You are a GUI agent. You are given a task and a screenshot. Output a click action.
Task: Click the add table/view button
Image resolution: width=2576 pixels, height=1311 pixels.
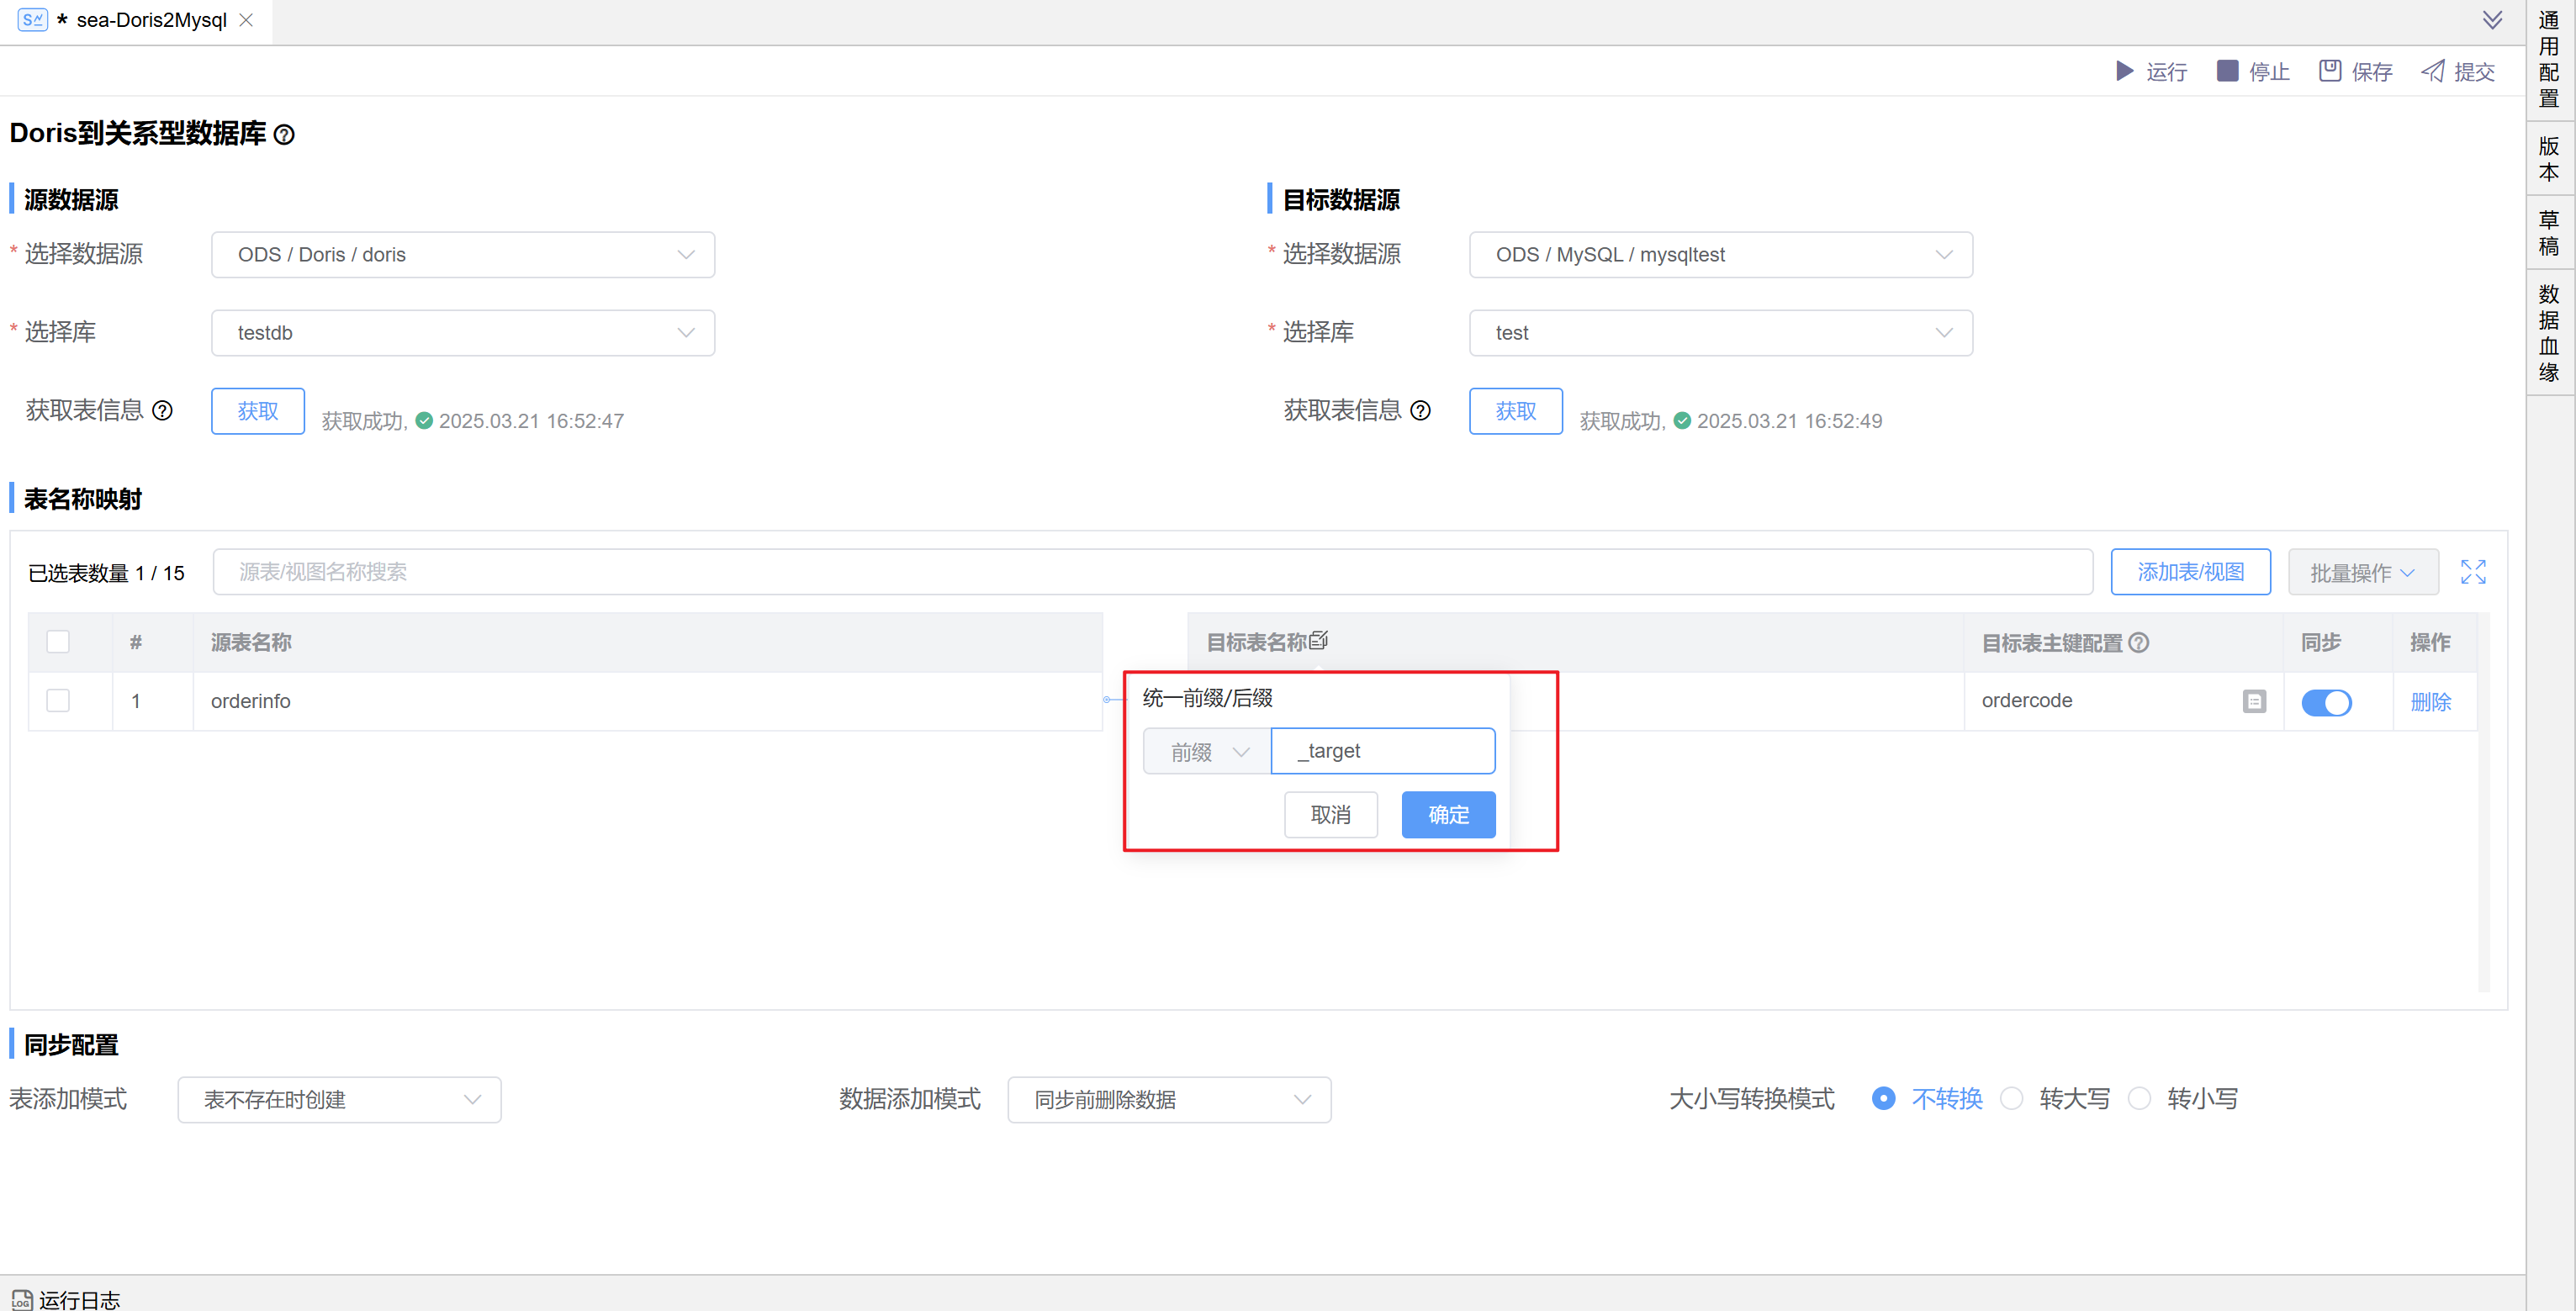[2190, 572]
